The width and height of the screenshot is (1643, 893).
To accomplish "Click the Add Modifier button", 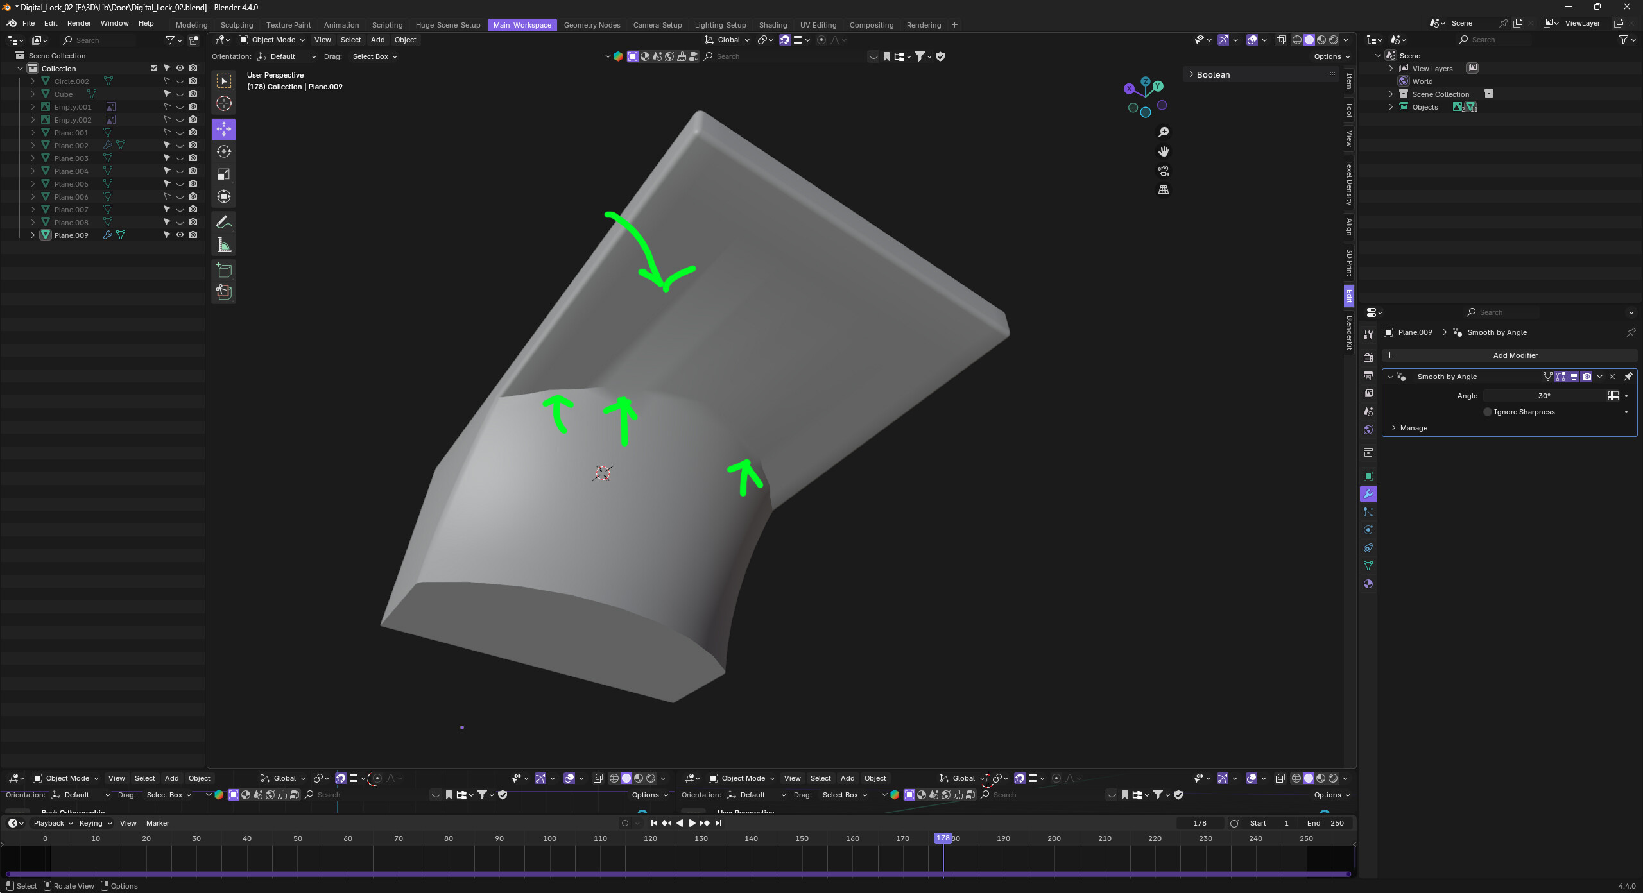I will point(1509,355).
